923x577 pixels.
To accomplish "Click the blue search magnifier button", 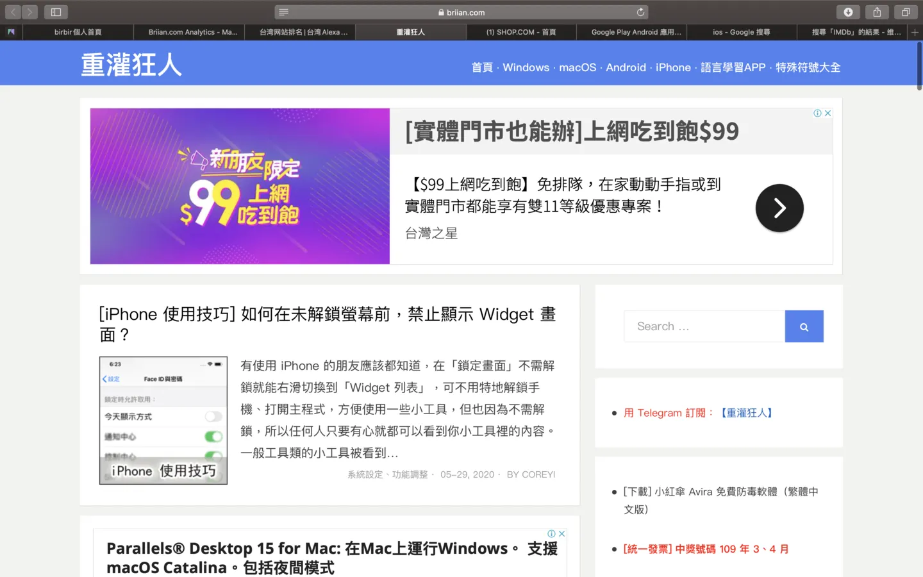I will click(x=804, y=327).
